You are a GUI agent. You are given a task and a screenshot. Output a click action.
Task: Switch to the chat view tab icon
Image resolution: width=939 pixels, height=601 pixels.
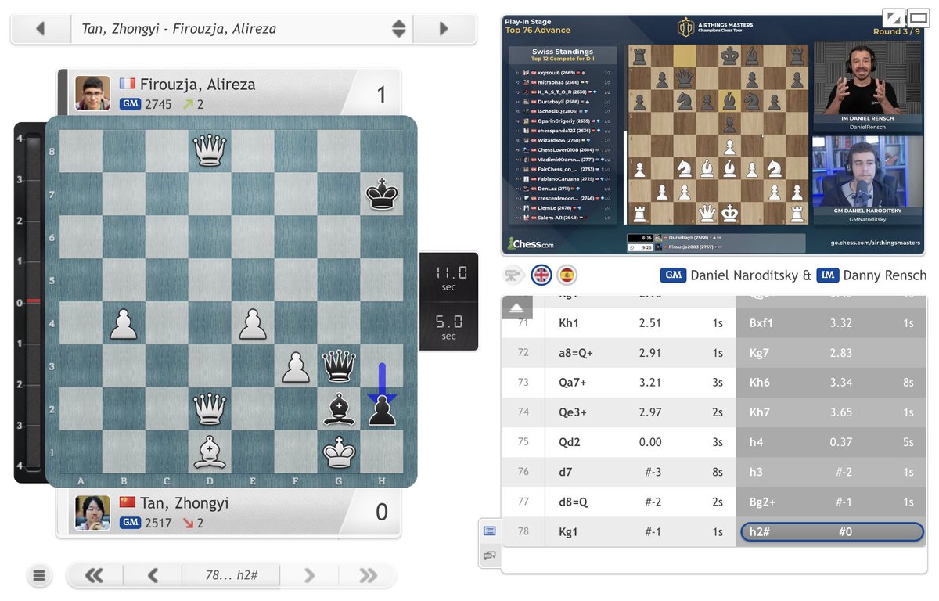(490, 556)
